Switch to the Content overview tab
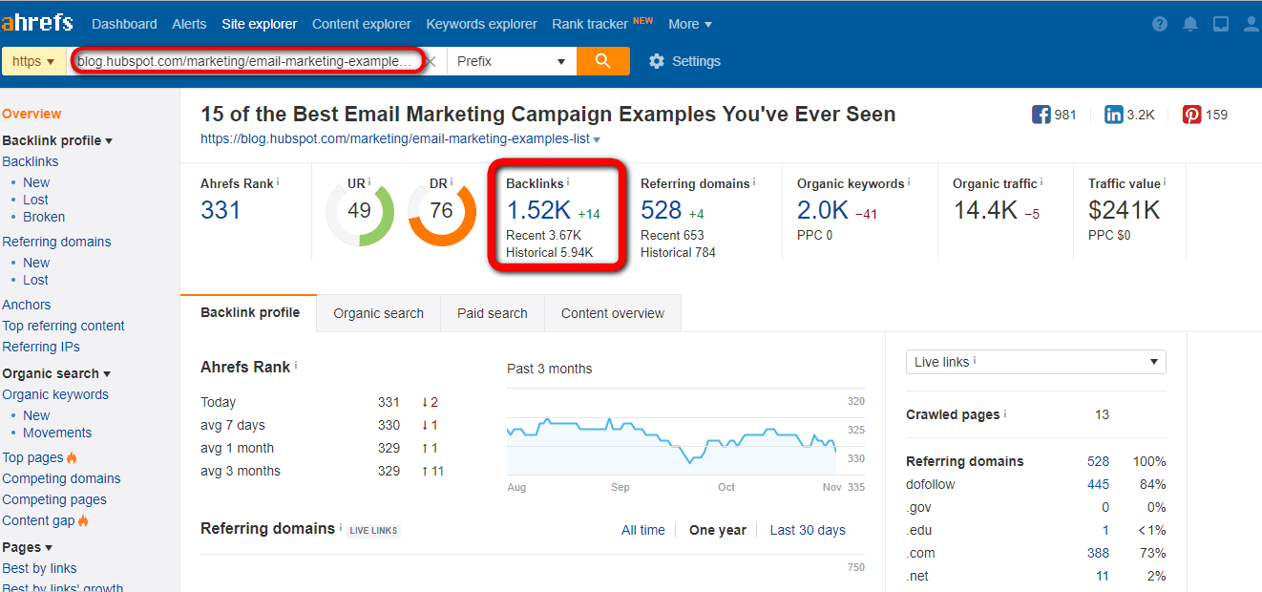The image size is (1262, 592). point(613,313)
